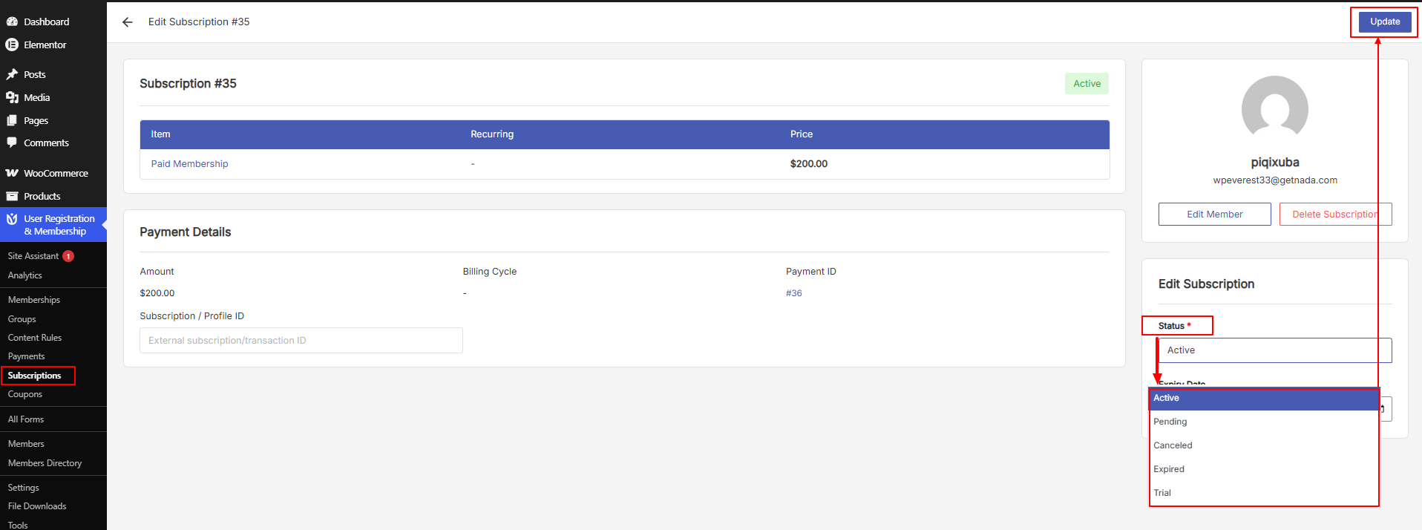Click the Recurring column header

click(492, 134)
